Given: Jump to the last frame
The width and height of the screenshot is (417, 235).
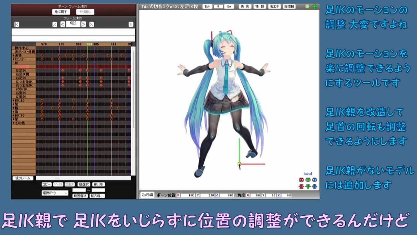Looking at the screenshot, I should pos(131,24).
